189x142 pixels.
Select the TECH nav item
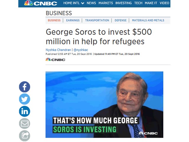click(x=138, y=3)
